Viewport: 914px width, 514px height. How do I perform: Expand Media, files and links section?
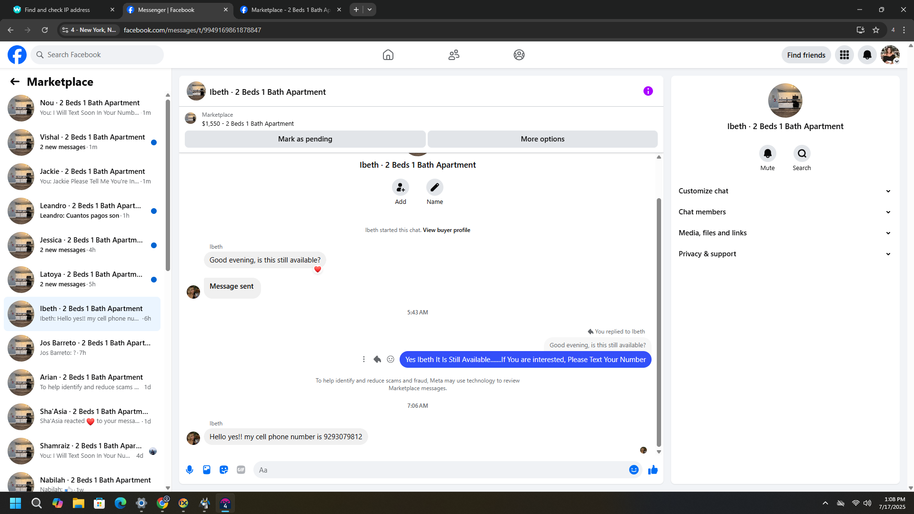pyautogui.click(x=785, y=233)
